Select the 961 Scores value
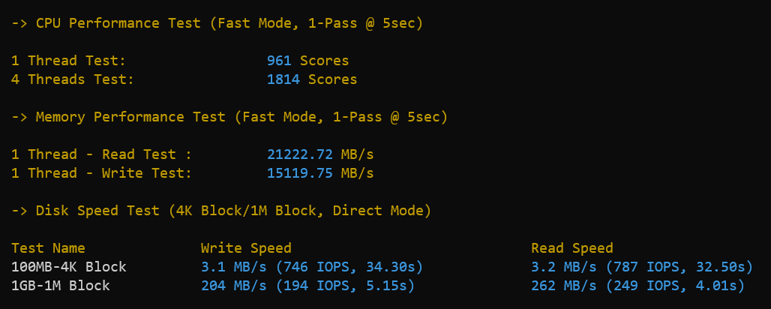 pos(307,61)
